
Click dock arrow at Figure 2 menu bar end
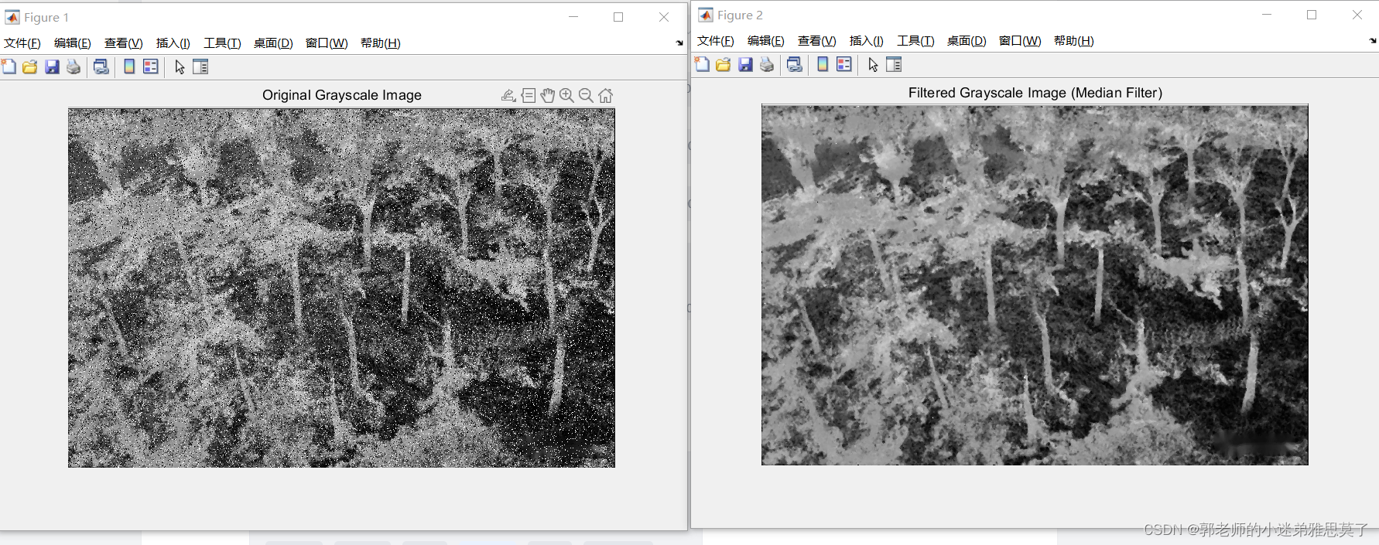pyautogui.click(x=1373, y=41)
